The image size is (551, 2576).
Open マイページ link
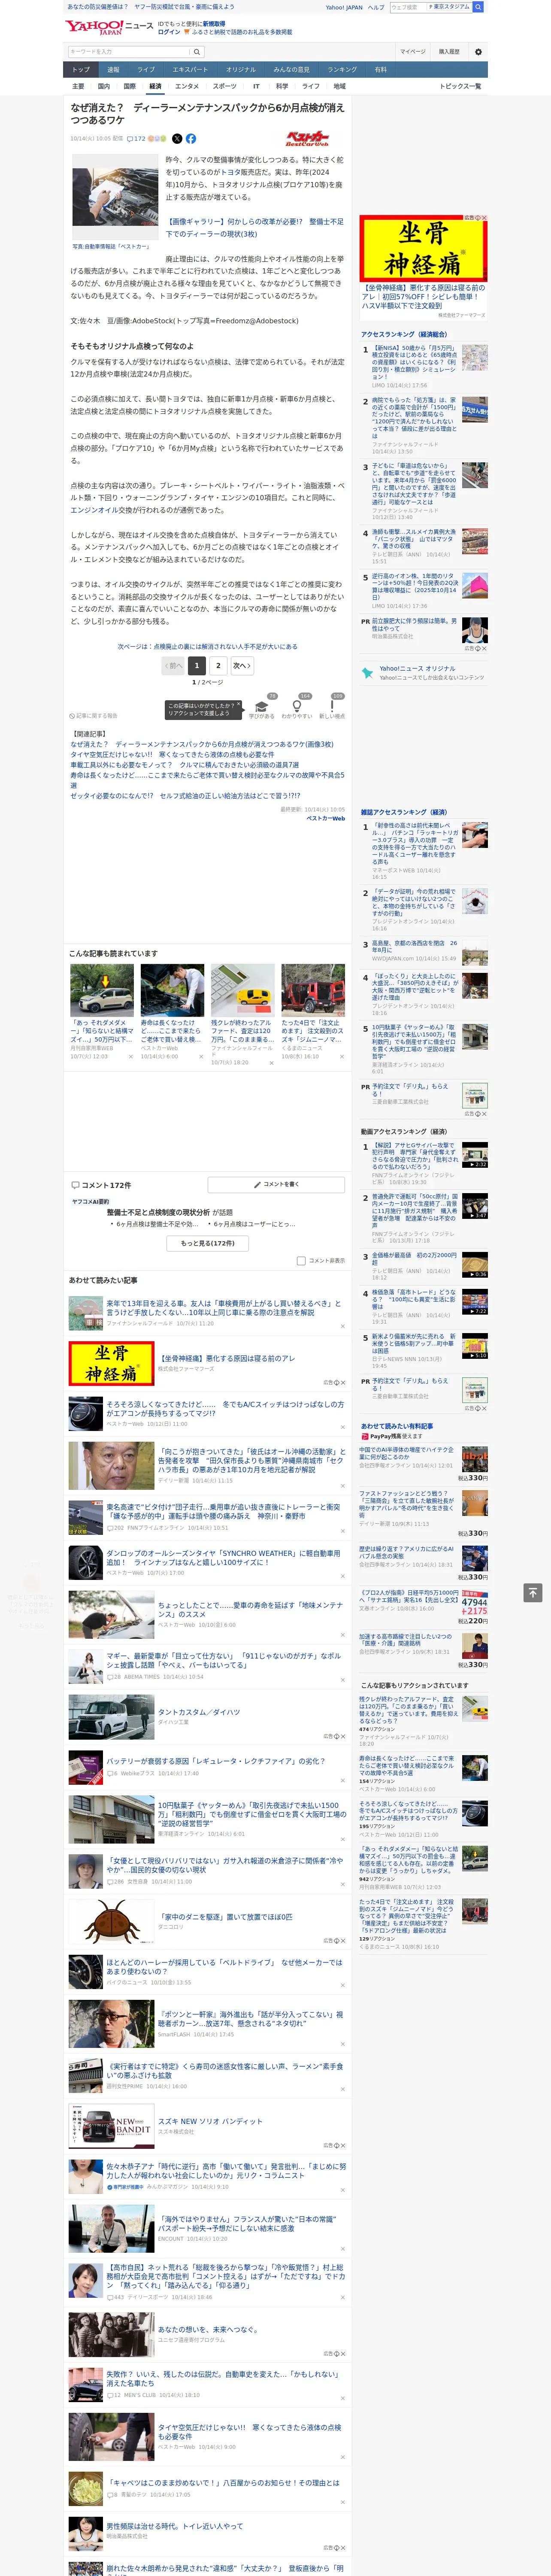click(412, 52)
